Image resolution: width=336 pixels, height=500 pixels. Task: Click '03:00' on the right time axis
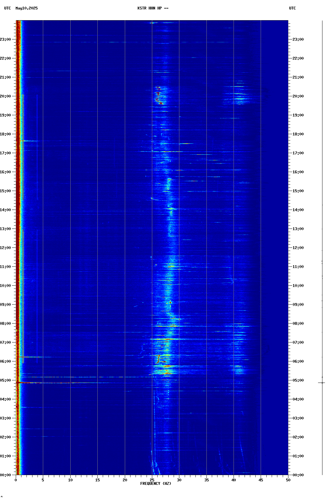298,418
